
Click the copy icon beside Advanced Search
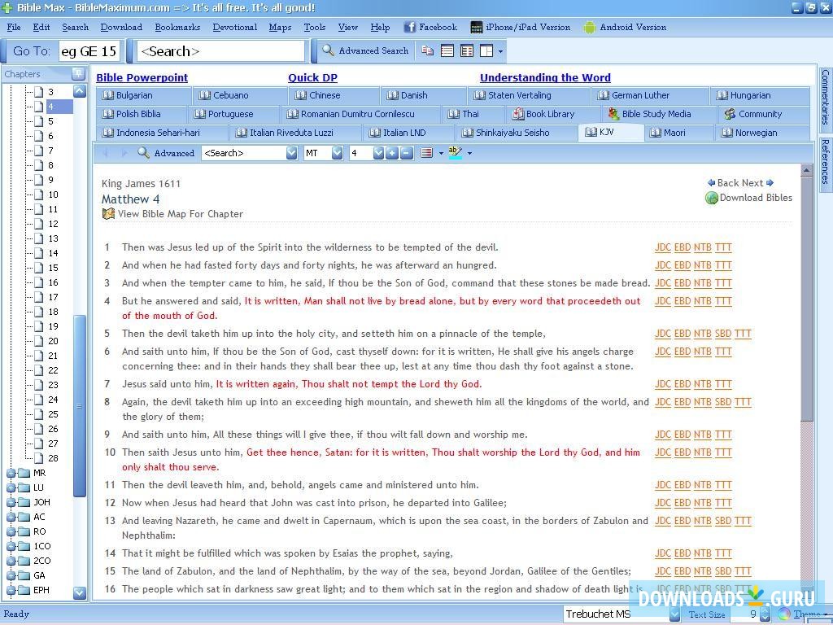point(428,50)
